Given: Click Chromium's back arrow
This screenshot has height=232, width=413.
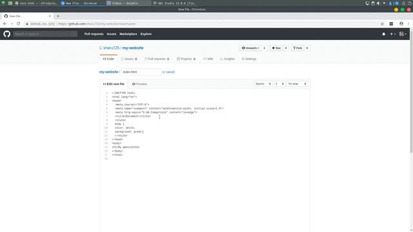Looking at the screenshot, I should (5, 24).
